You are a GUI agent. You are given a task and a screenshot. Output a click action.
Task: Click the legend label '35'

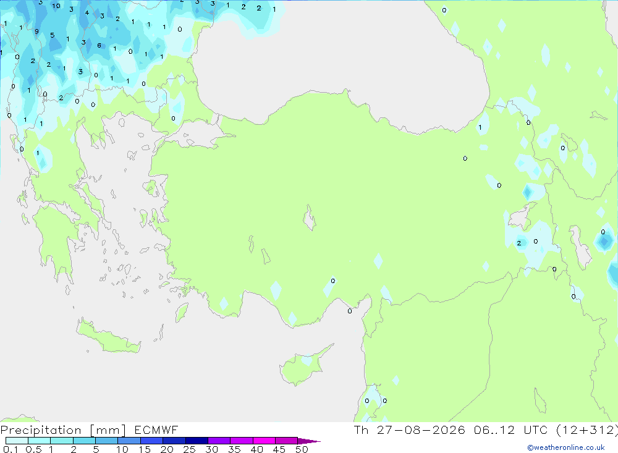click(x=234, y=449)
